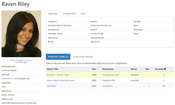Select the Vital Stats tab

point(53,14)
